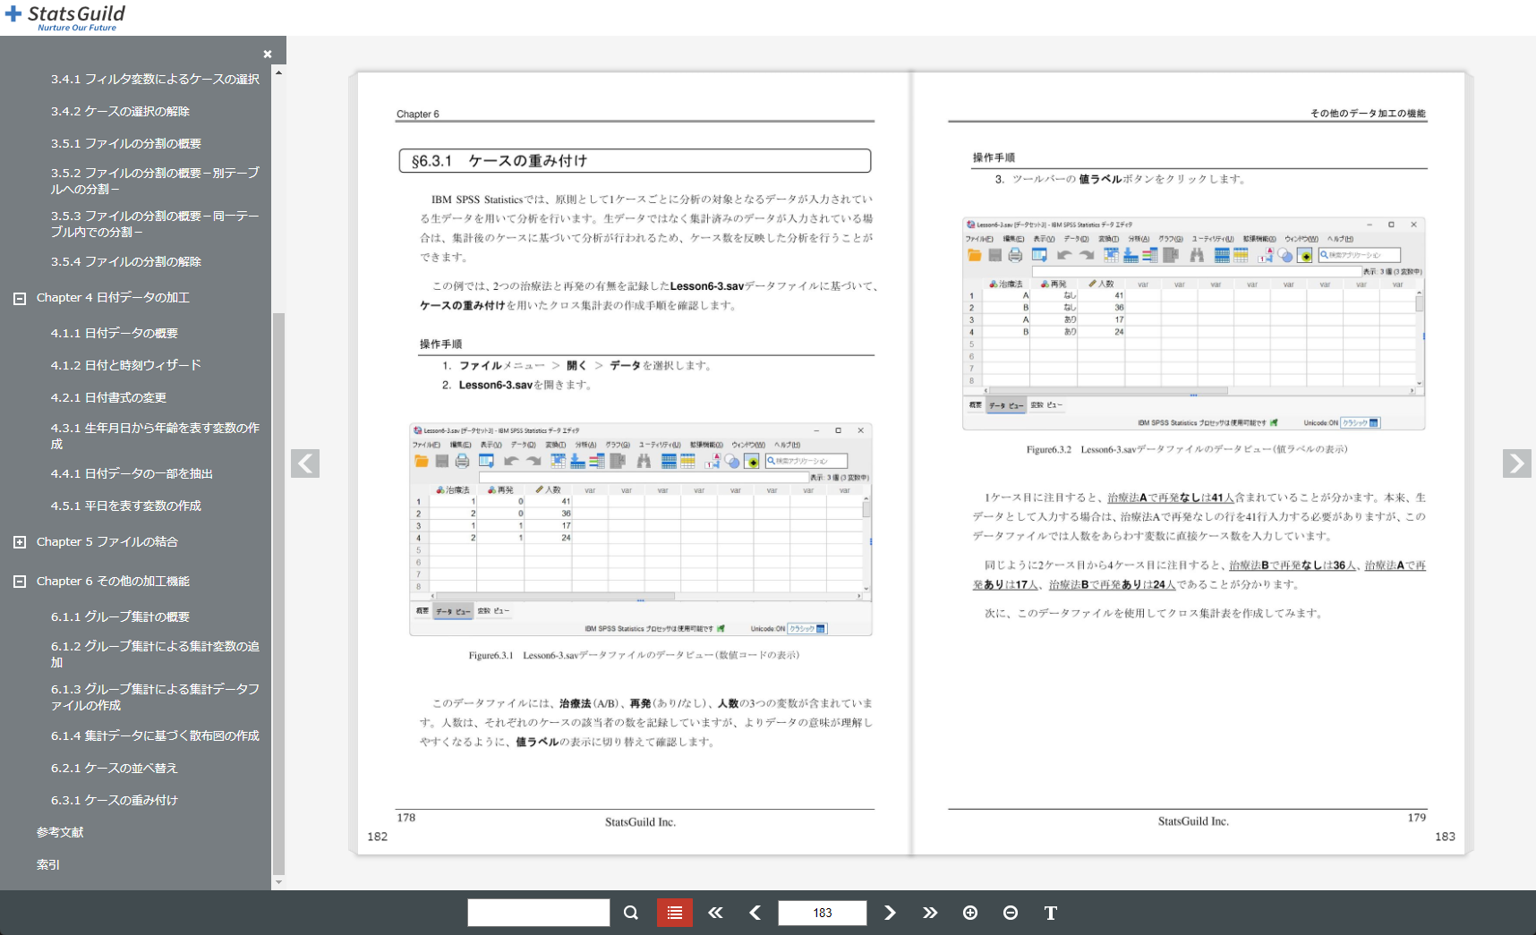The image size is (1536, 935).
Task: Open the 索引 section
Action: click(47, 864)
